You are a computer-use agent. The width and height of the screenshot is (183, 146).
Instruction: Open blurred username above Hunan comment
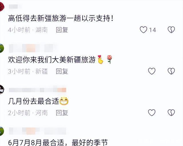(15, 7)
